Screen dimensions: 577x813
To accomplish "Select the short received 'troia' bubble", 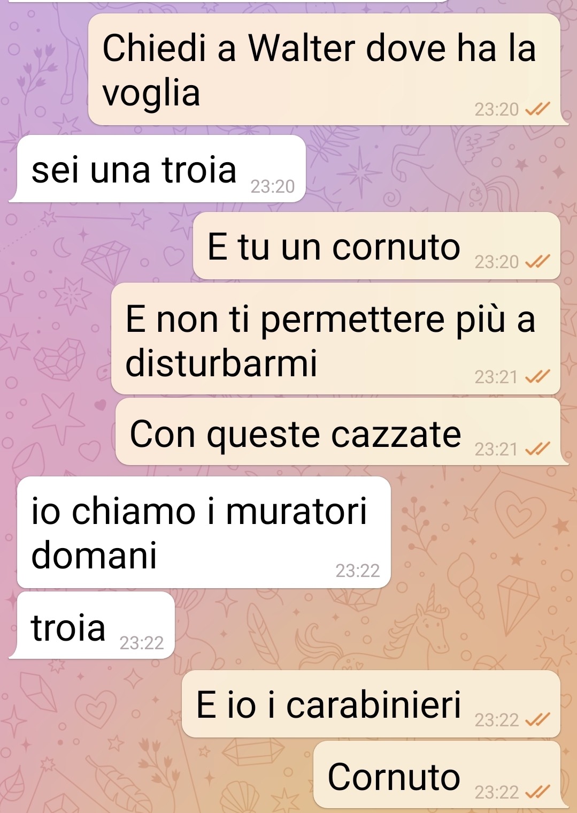I will 96,625.
